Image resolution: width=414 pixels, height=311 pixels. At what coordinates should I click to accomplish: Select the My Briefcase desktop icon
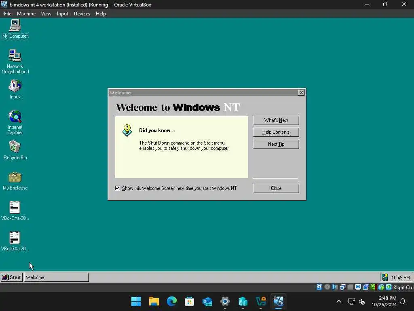[15, 181]
